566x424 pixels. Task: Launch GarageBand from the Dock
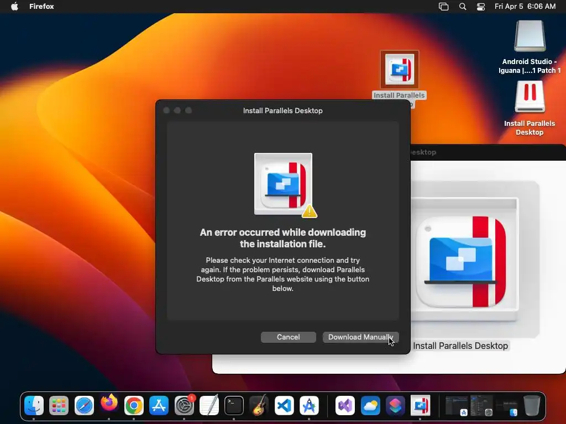(x=259, y=406)
